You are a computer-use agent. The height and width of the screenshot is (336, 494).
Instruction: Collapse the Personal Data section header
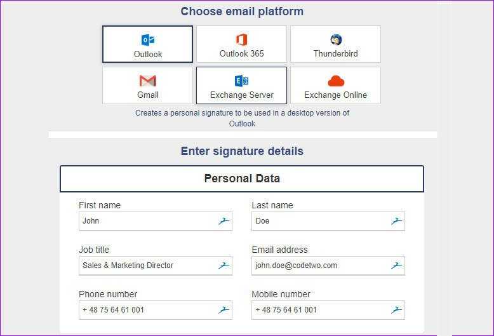click(242, 178)
